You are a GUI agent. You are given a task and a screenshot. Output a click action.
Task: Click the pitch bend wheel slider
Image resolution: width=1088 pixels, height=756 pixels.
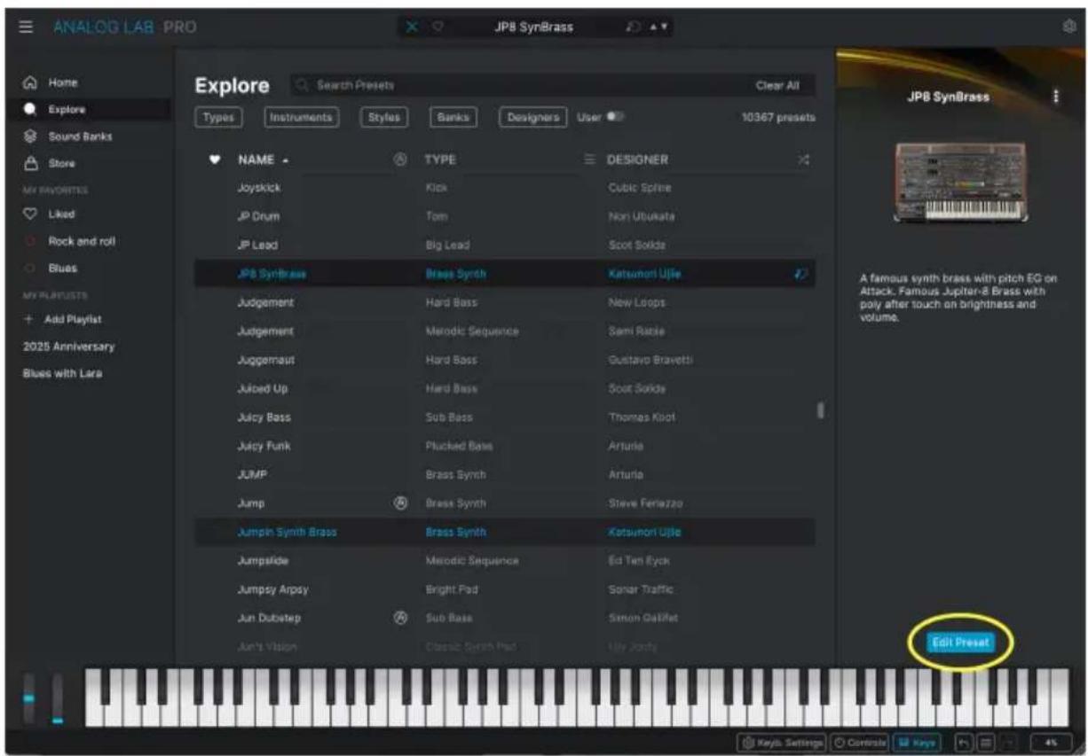point(28,698)
